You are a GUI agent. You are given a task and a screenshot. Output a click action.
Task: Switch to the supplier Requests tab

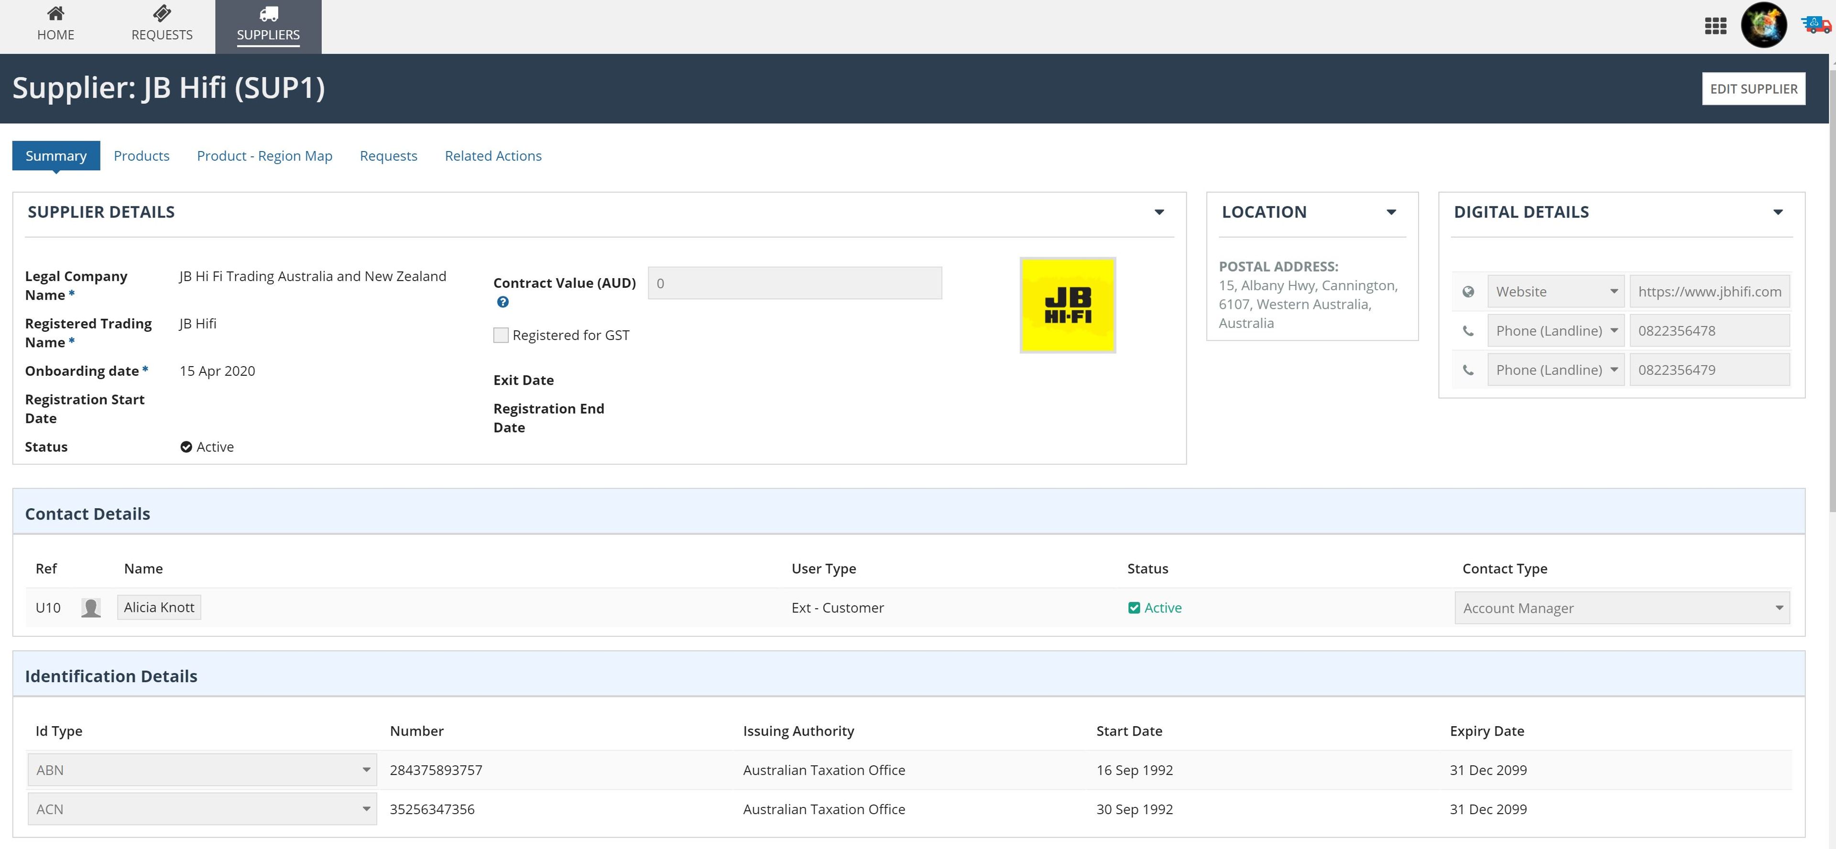point(388,155)
